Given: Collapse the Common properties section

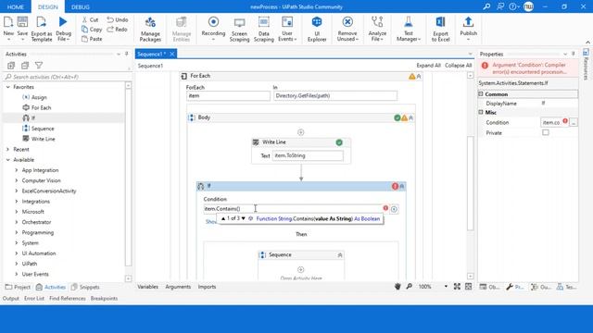Looking at the screenshot, I should click(481, 94).
